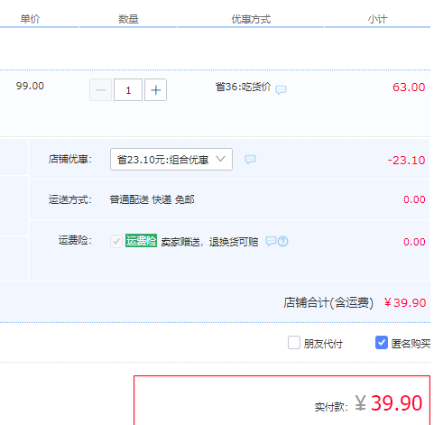
Task: Click the 省36:吃货价 discount text
Action: click(x=243, y=87)
